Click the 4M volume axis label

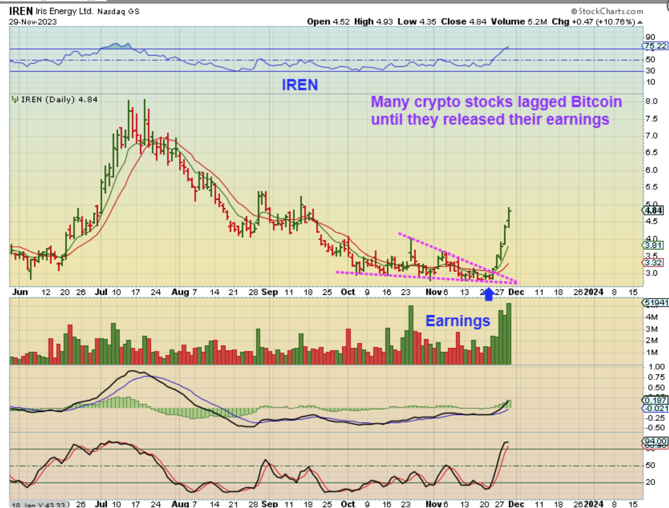(x=651, y=317)
